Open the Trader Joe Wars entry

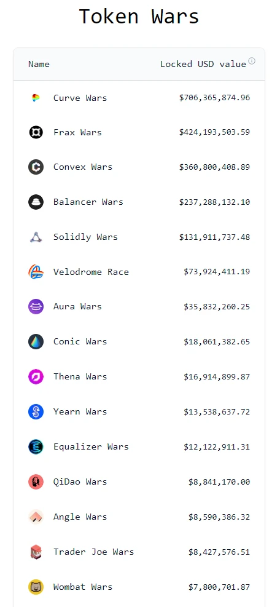pyautogui.click(x=93, y=552)
